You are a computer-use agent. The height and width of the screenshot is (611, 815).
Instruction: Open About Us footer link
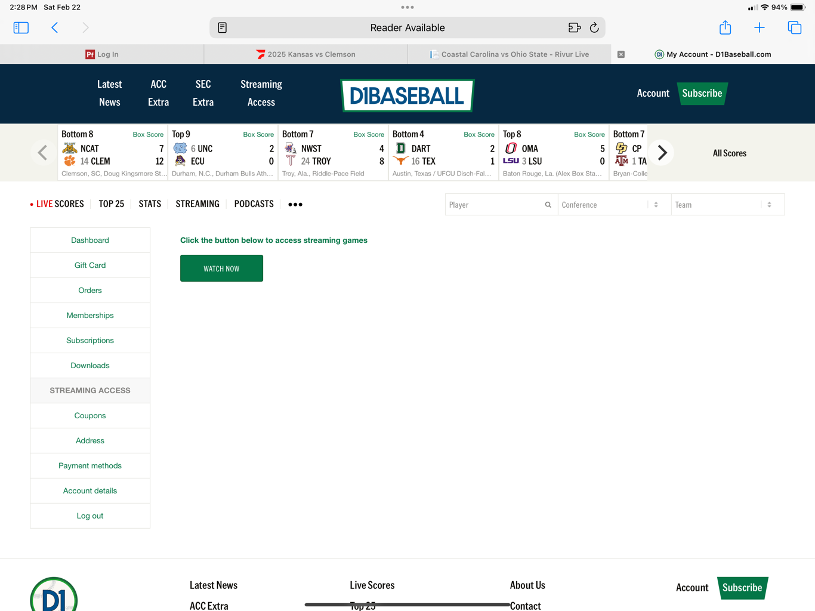pyautogui.click(x=527, y=585)
